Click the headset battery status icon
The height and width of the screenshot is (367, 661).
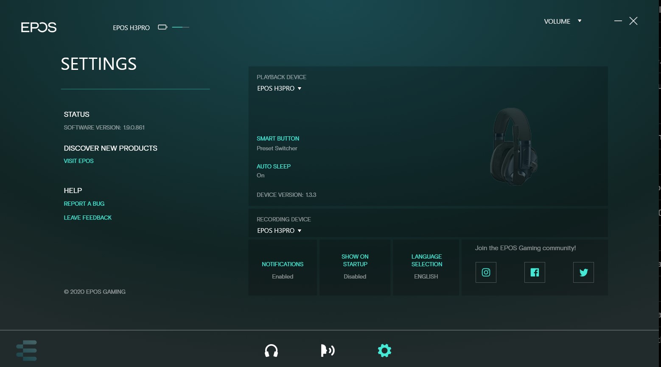(162, 28)
